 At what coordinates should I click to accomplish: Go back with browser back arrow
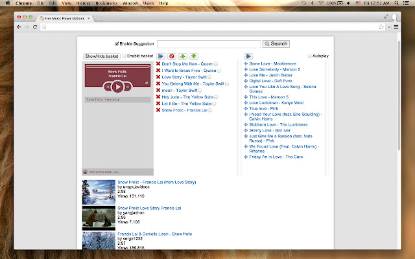pyautogui.click(x=19, y=27)
